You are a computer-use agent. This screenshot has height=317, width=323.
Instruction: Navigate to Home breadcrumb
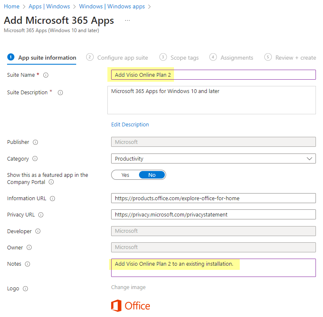[12, 6]
